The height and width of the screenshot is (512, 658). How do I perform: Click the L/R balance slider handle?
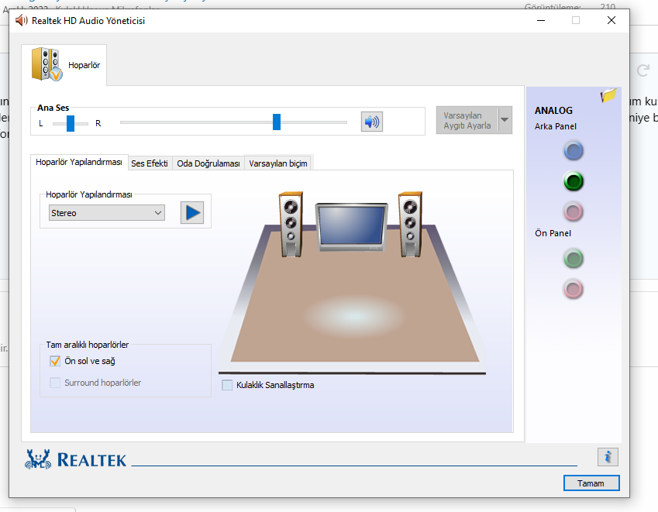tap(71, 123)
